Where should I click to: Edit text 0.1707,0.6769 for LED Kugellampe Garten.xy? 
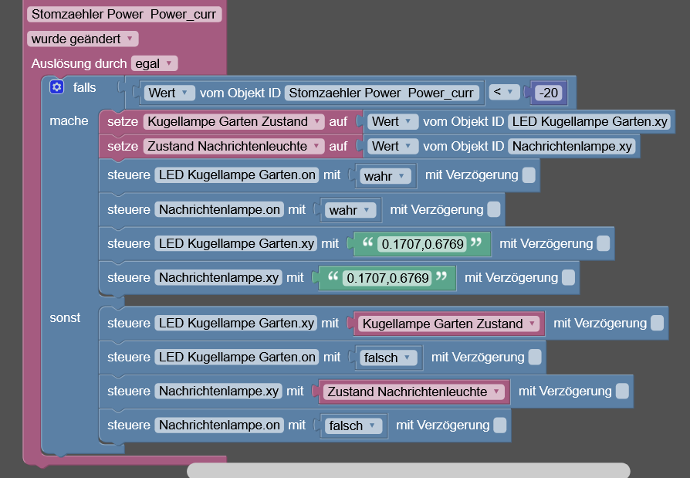(422, 244)
